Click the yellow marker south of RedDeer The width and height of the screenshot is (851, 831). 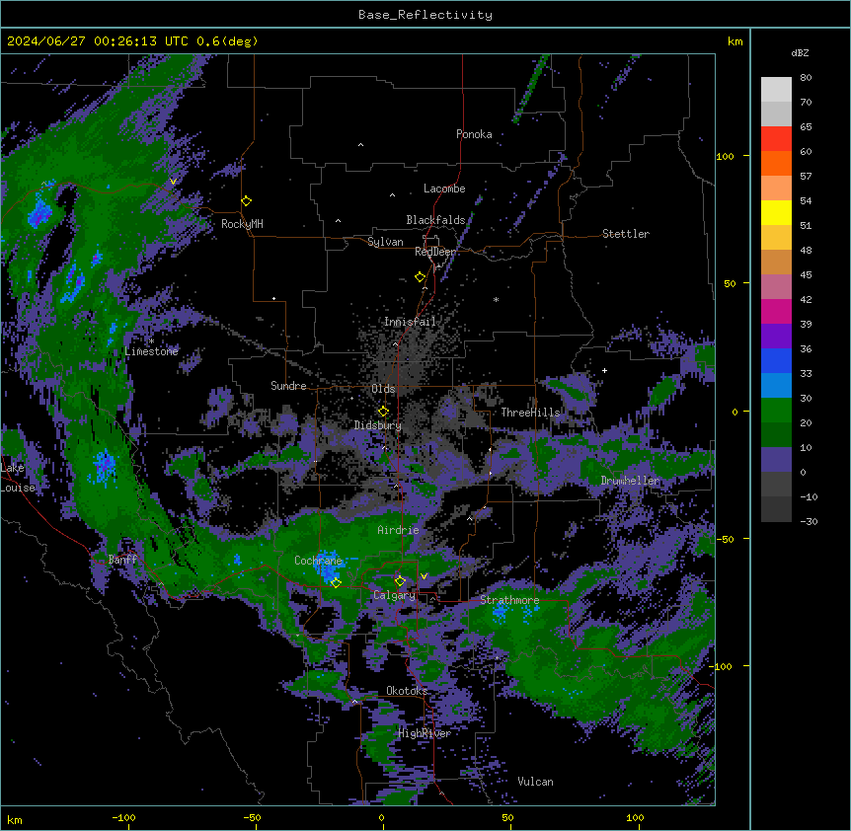click(x=420, y=277)
